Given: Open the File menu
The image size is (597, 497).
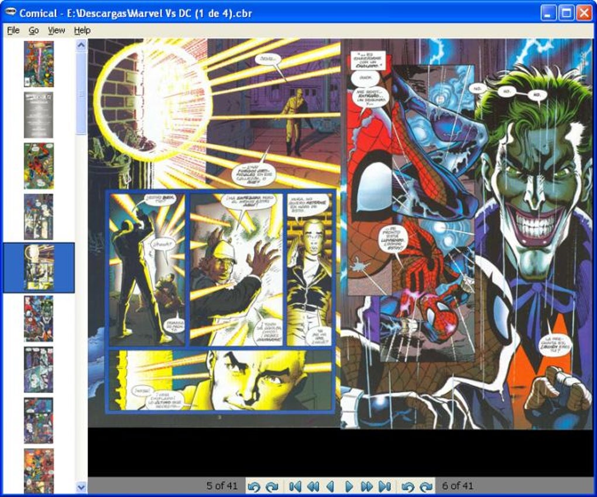Looking at the screenshot, I should (x=13, y=30).
